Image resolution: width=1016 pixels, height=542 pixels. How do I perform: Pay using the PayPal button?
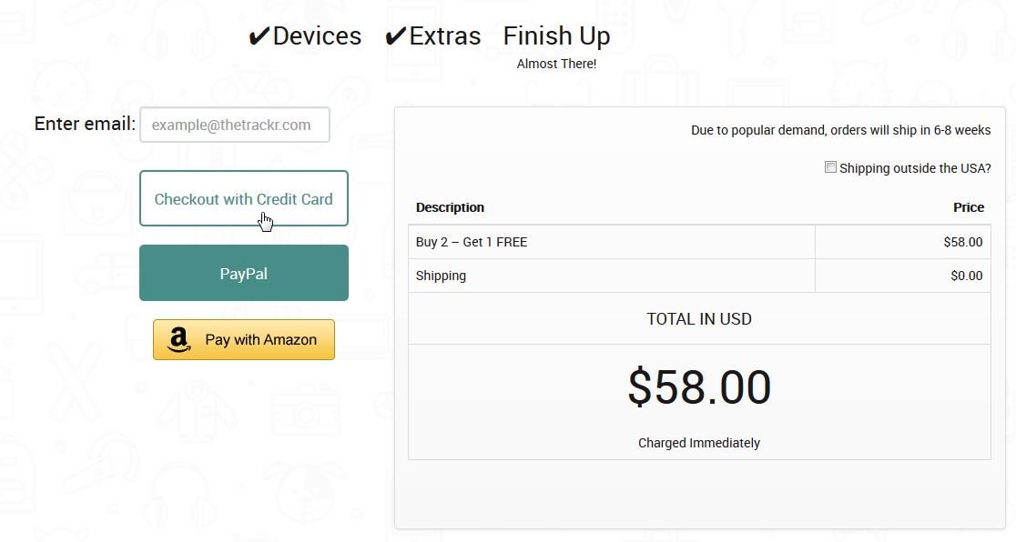(244, 273)
